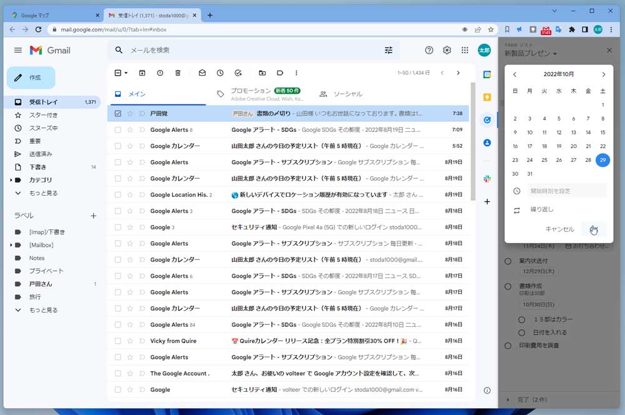Go to next month in date picker

coord(604,74)
